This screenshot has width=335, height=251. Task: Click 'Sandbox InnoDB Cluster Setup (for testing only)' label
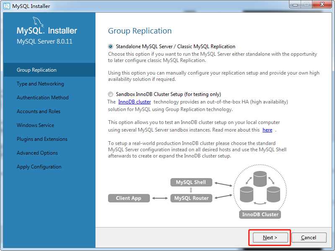point(168,94)
